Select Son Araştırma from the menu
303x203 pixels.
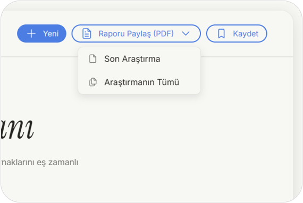tap(139, 59)
